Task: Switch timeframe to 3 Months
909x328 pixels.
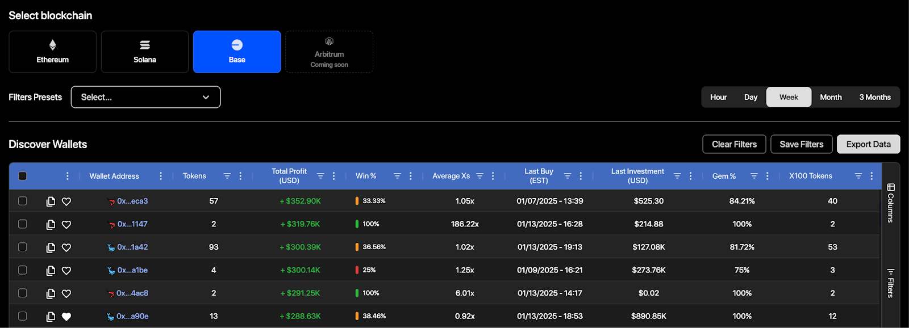Action: coord(875,97)
